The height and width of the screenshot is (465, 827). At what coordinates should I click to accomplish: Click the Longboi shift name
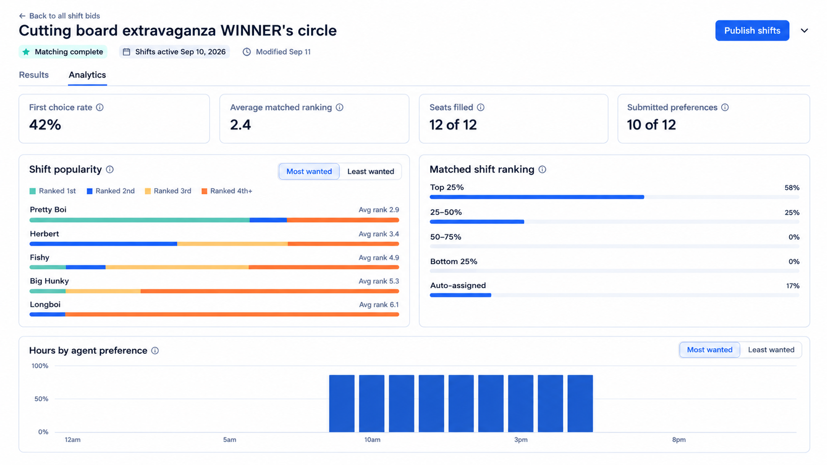(45, 305)
